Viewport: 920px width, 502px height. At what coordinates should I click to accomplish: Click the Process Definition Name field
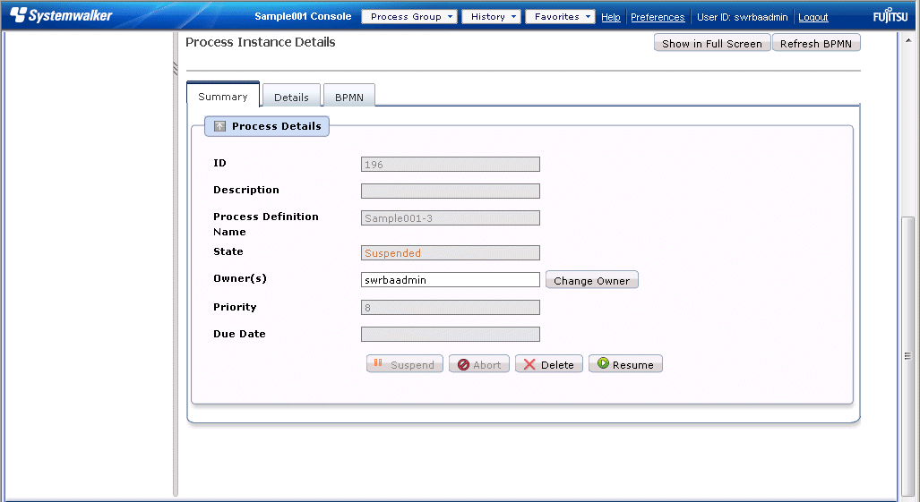tap(450, 218)
